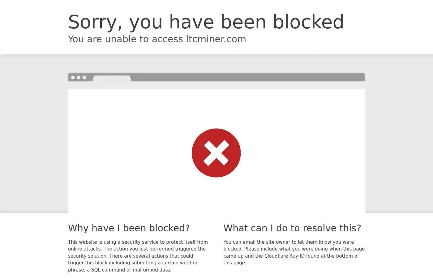Viewport: 433px width, 278px height.
Task: Click the paragraph beginning "This website is using"
Action: pyautogui.click(x=138, y=256)
